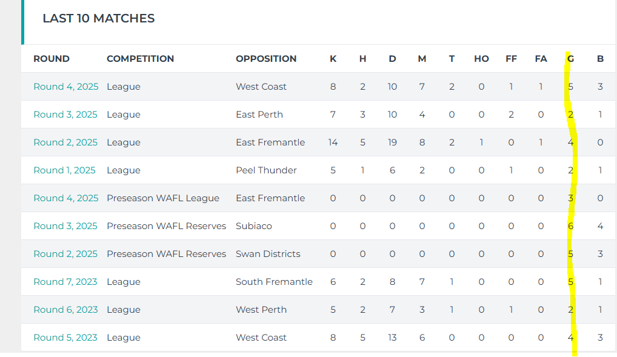Click the COMPETITION column header
The height and width of the screenshot is (357, 617).
(141, 59)
